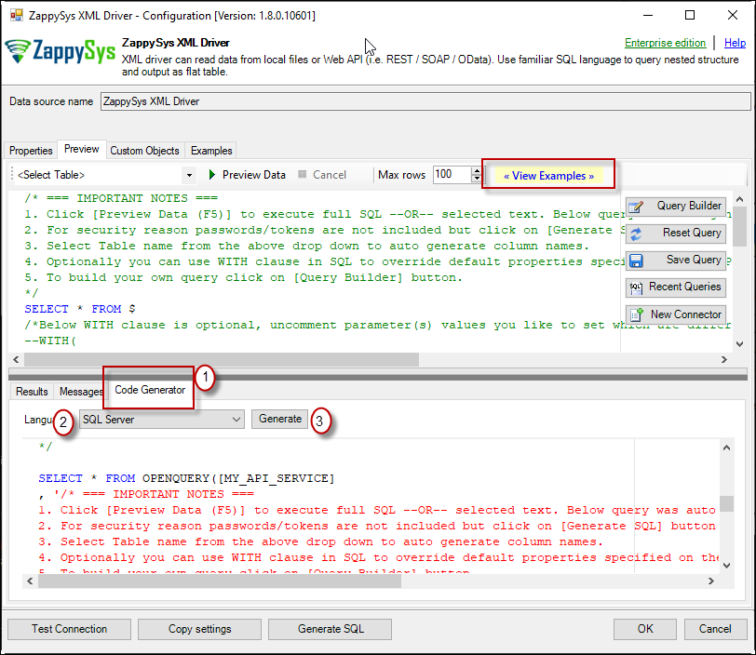Click the Save Query button
This screenshot has height=655, width=756.
(676, 261)
